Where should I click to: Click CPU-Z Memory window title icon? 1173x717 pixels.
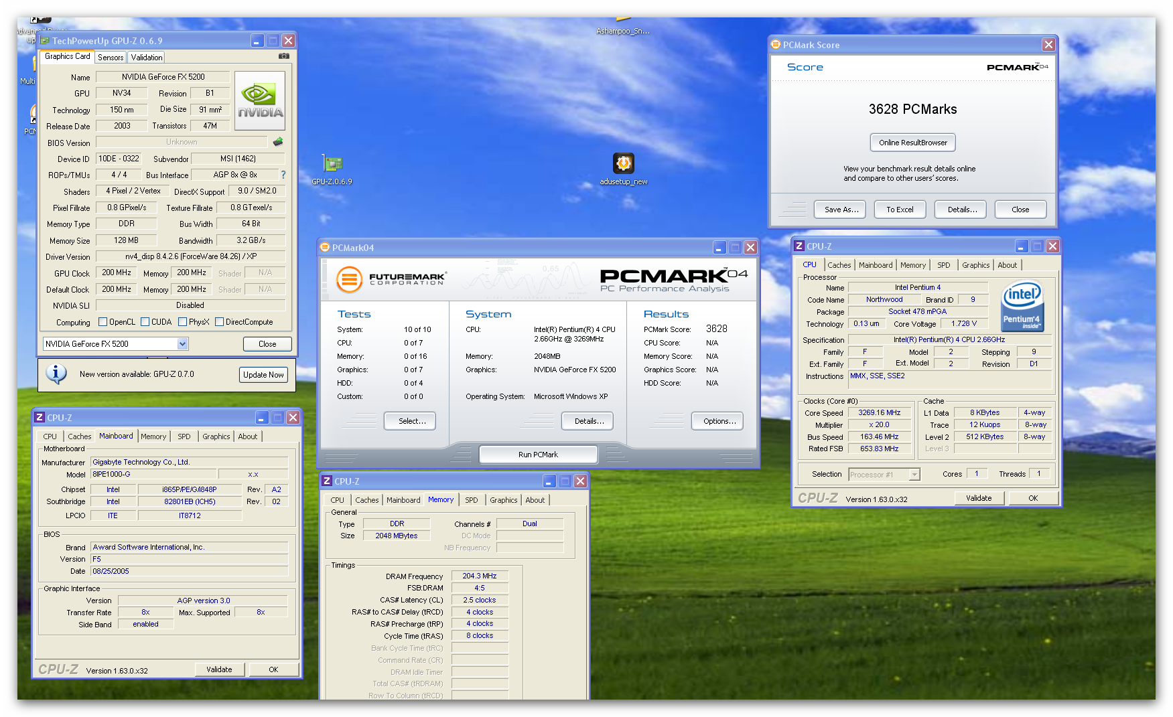[x=327, y=481]
